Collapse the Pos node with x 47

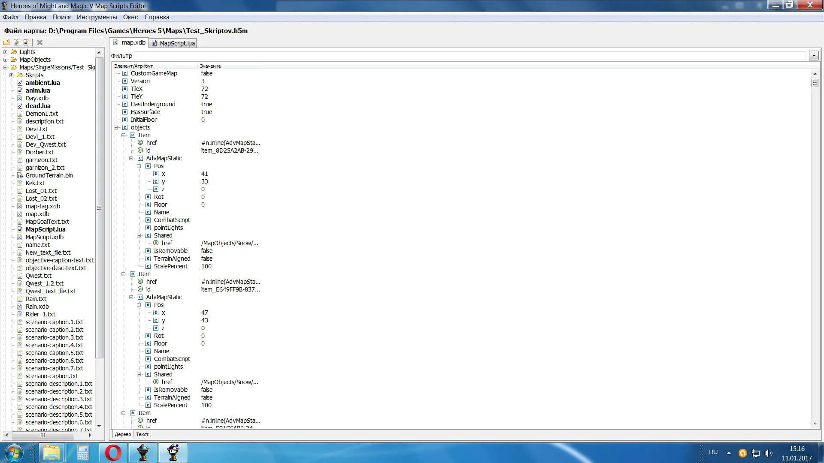pos(139,305)
